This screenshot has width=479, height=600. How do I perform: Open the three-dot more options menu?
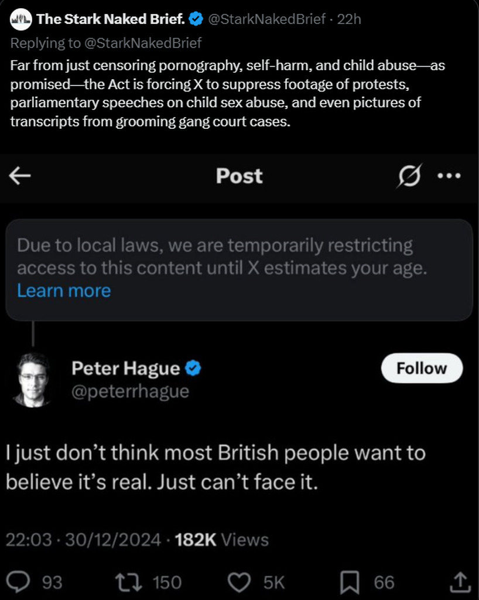(x=449, y=176)
